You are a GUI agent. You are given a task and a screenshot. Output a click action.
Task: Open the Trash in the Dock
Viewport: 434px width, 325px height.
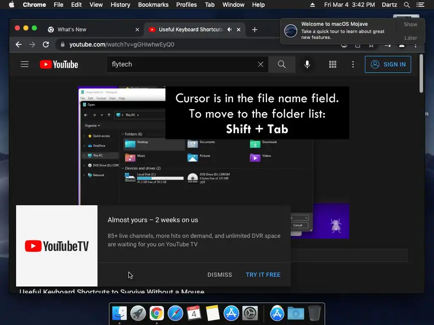coord(314,314)
